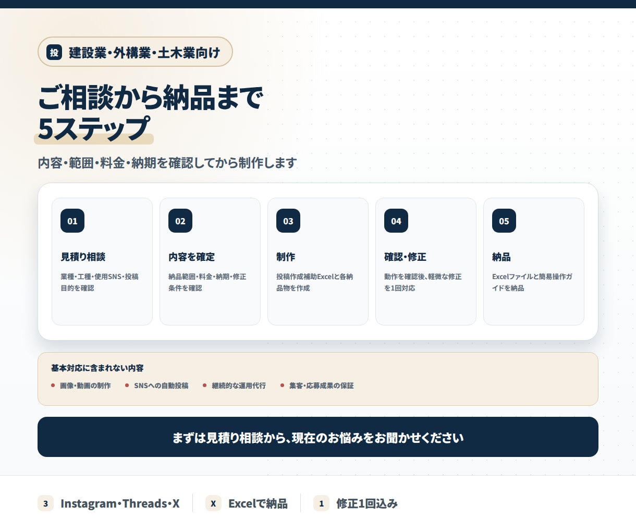Click the 継続的な運用代行 list item
Image resolution: width=636 pixels, height=530 pixels.
tap(239, 386)
